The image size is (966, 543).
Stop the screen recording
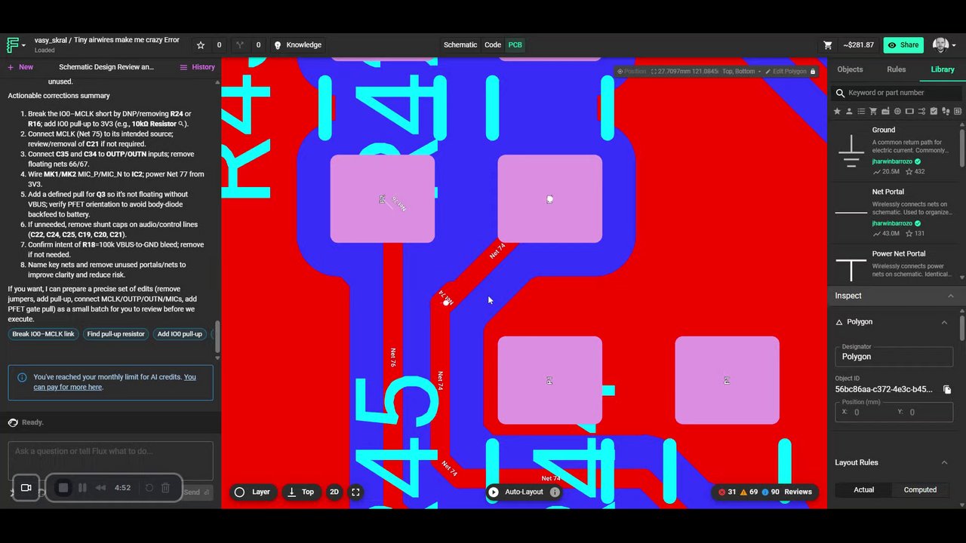(x=63, y=488)
